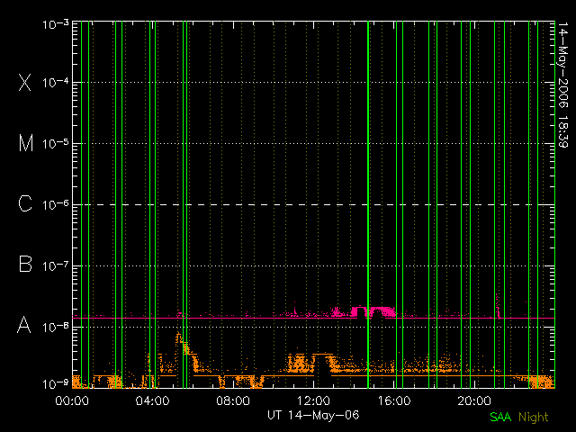The image size is (576, 432).
Task: Click the M flare class label
Action: coord(26,143)
